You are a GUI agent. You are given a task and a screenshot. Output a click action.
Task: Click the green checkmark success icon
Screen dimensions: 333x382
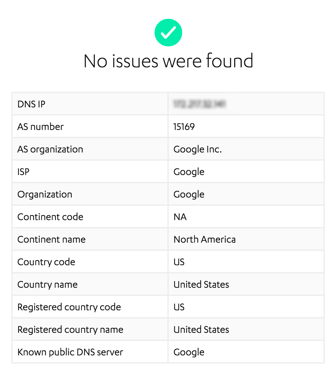168,33
